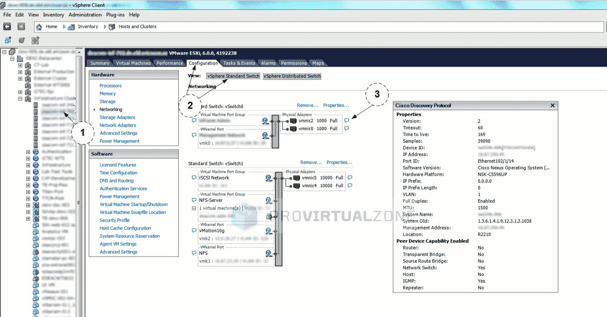Click Properties... link for vSwitch1
This screenshot has height=317, width=607.
339,162
